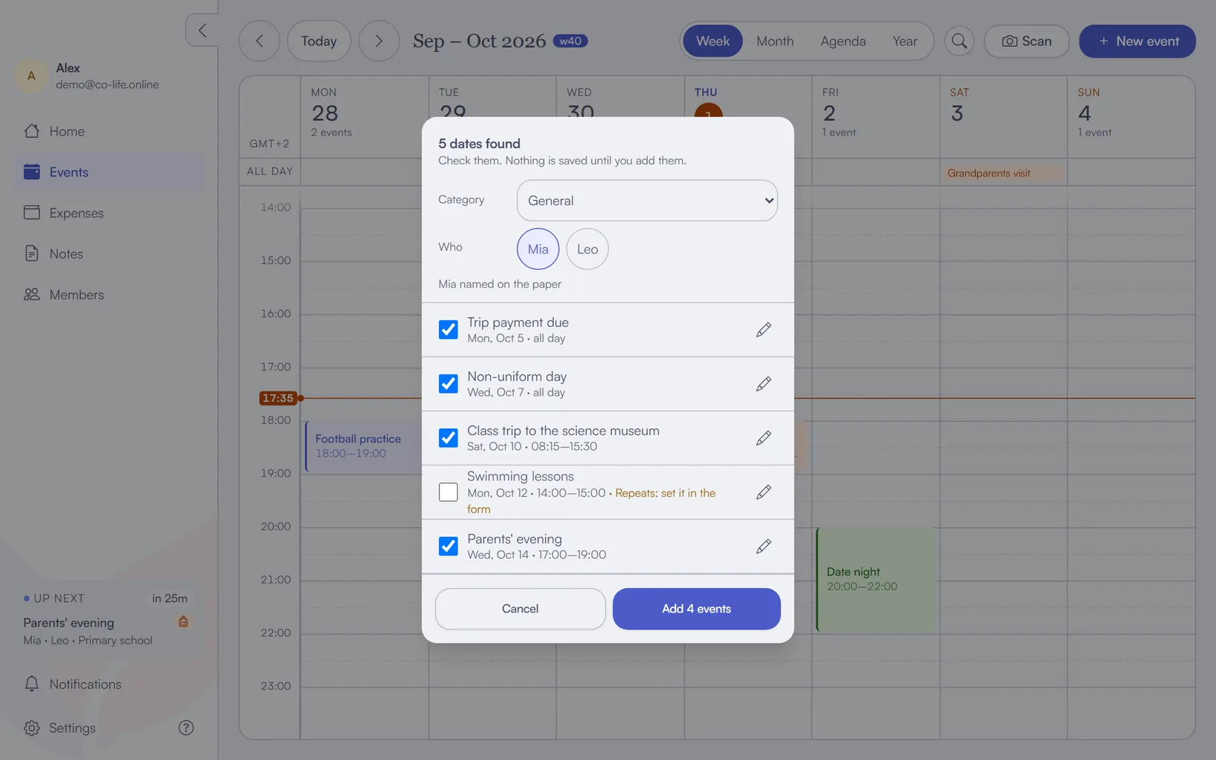Open Members from the sidebar
This screenshot has height=760, width=1216.
[x=109, y=294]
